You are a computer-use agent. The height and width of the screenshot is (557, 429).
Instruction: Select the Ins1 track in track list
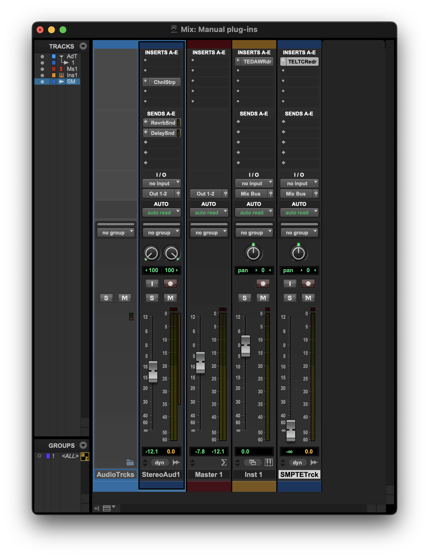[72, 75]
